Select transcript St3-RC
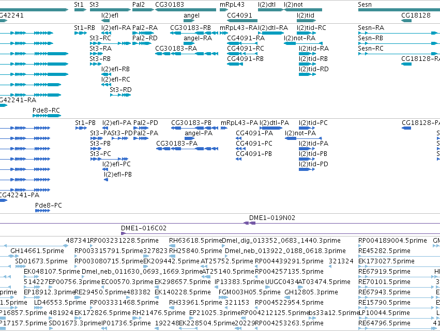The image size is (440, 331). (x=110, y=43)
